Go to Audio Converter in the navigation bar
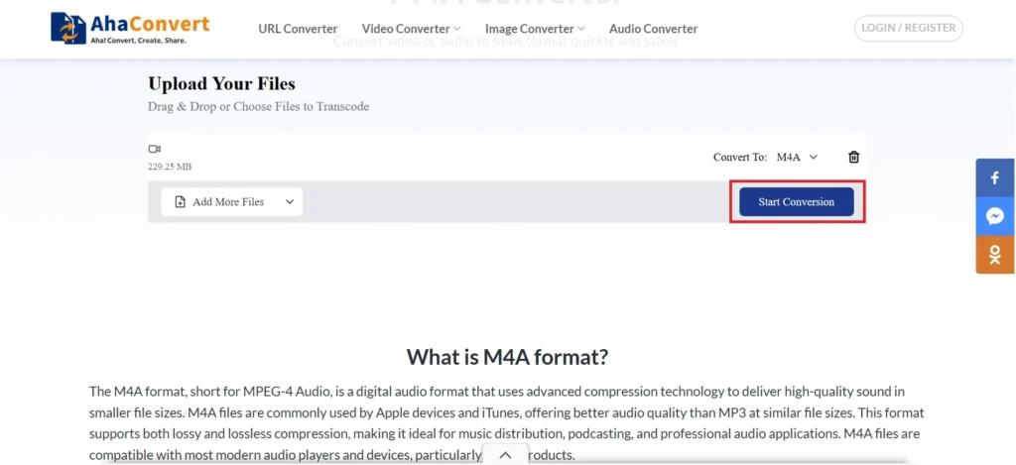Image resolution: width=1016 pixels, height=465 pixels. pos(653,29)
